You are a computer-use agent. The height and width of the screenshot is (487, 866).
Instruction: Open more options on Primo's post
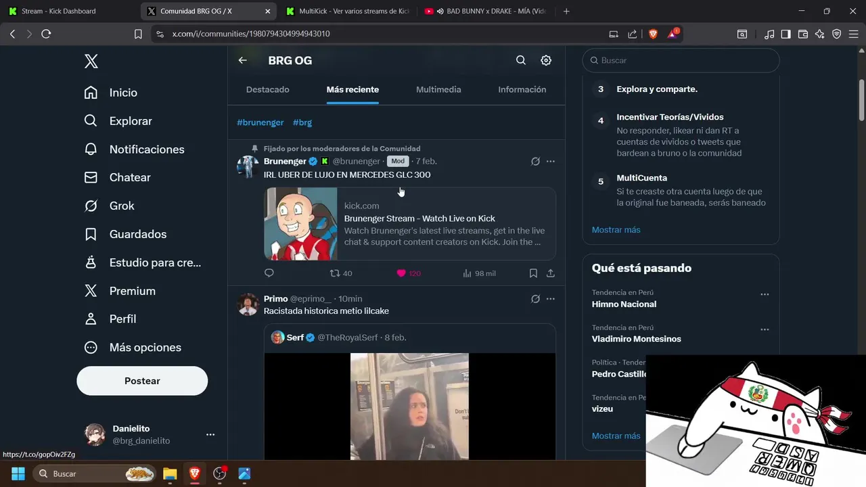[x=551, y=298]
